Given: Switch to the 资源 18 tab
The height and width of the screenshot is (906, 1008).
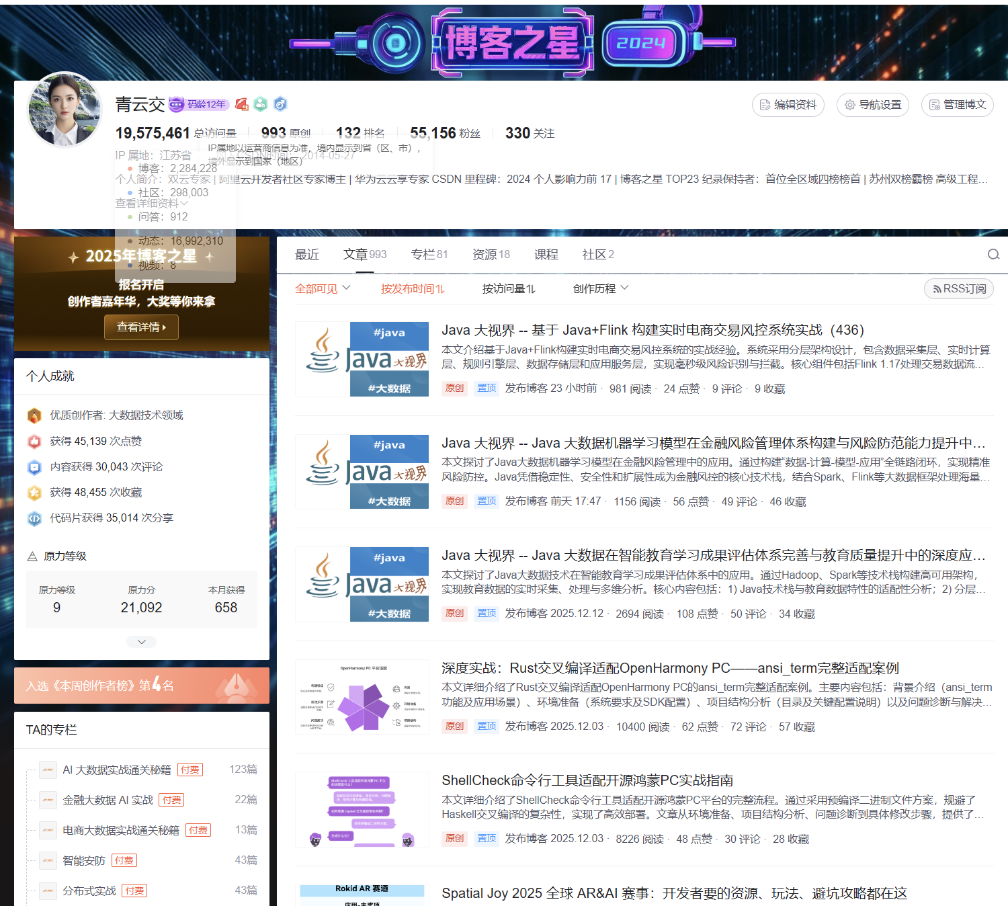Looking at the screenshot, I should click(491, 254).
